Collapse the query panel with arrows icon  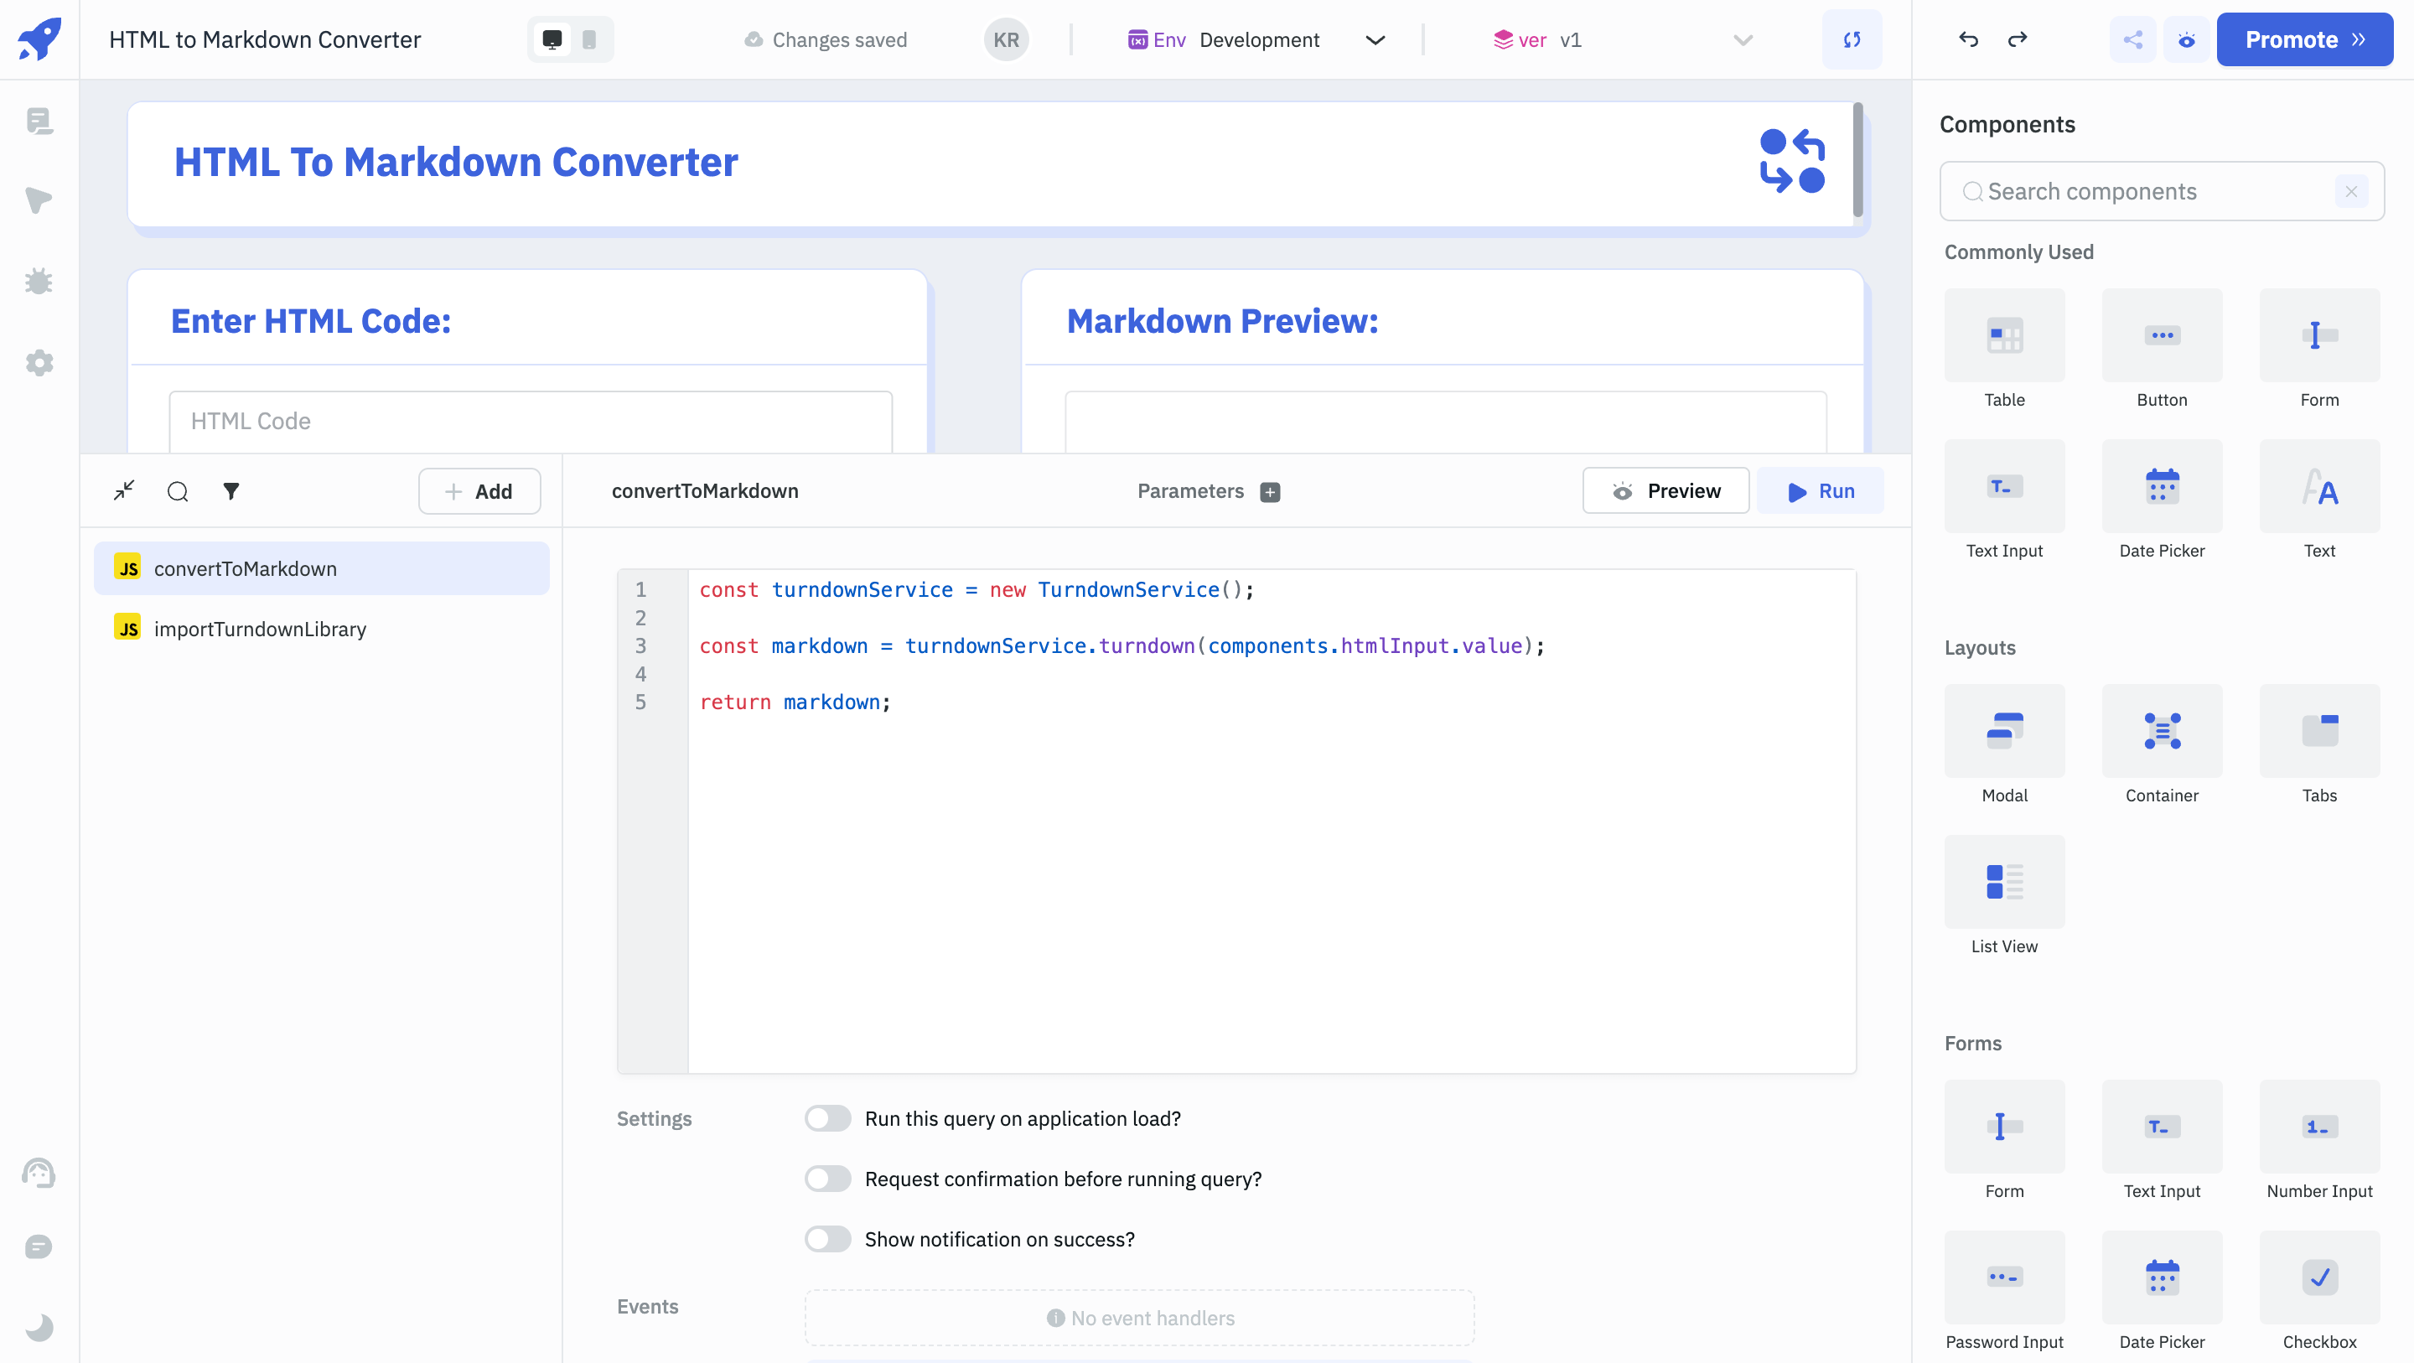click(x=124, y=491)
